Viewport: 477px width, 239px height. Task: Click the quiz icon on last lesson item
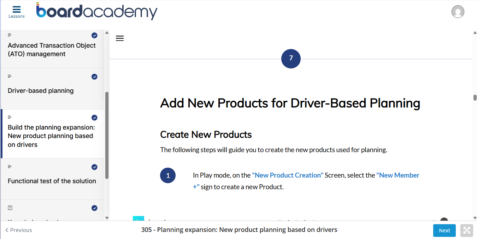10,208
